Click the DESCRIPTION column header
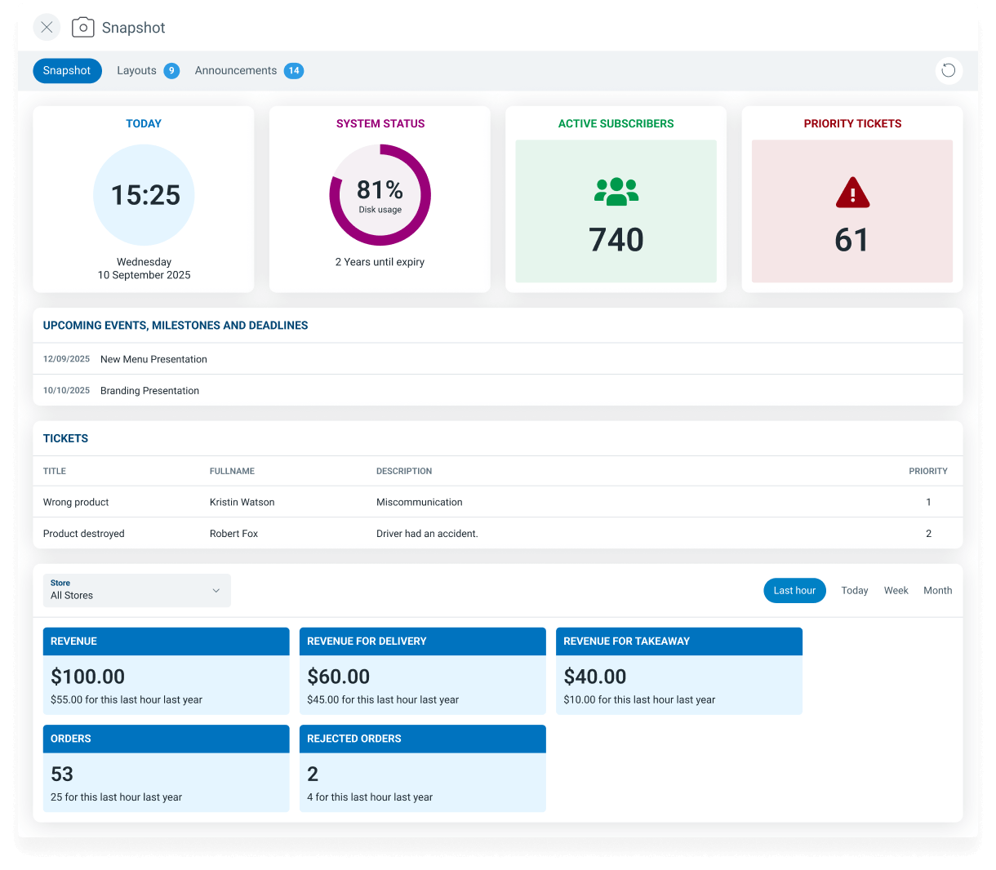This screenshot has height=870, width=996. [404, 471]
